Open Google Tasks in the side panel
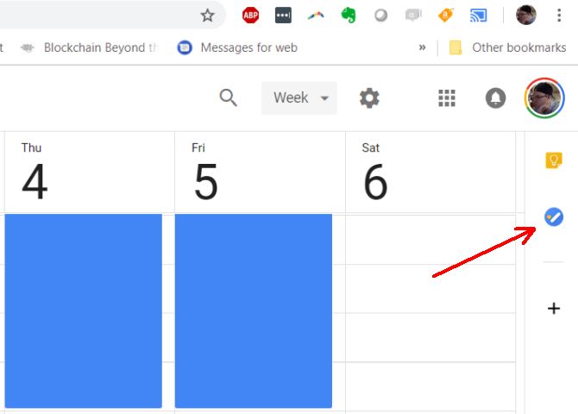578x414 pixels. [x=554, y=216]
